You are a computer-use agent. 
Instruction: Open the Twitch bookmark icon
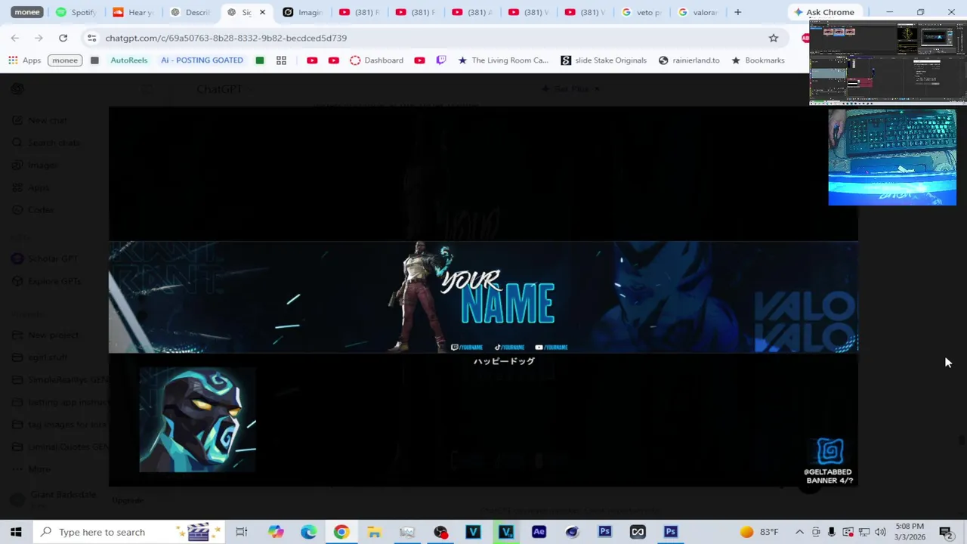[441, 60]
